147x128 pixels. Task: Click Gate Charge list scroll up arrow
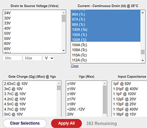pyautogui.click(x=59, y=83)
